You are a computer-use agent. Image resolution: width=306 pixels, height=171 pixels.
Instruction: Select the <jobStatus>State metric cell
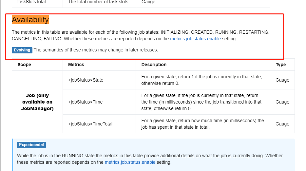coord(99,80)
